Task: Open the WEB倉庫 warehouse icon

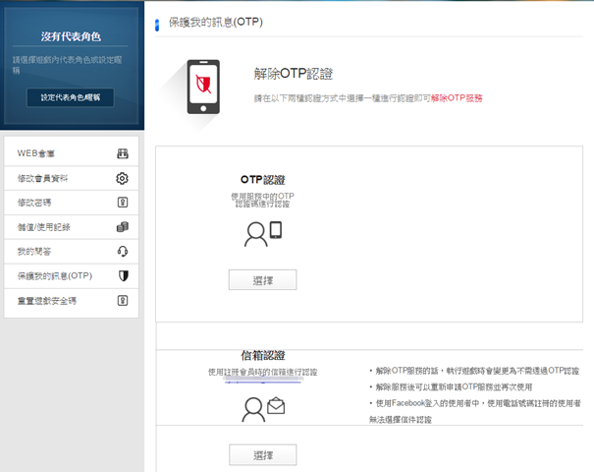Action: (123, 154)
